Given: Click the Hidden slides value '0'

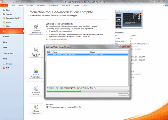Looking at the screenshot, I should pos(131,41).
